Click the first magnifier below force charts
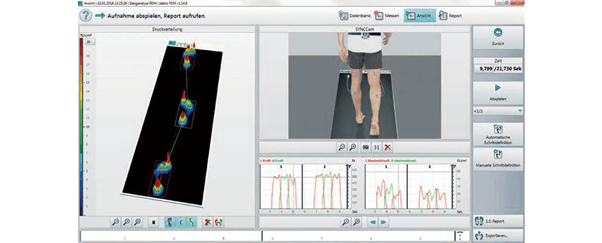Viewport: 602px width, 243px height. click(345, 222)
